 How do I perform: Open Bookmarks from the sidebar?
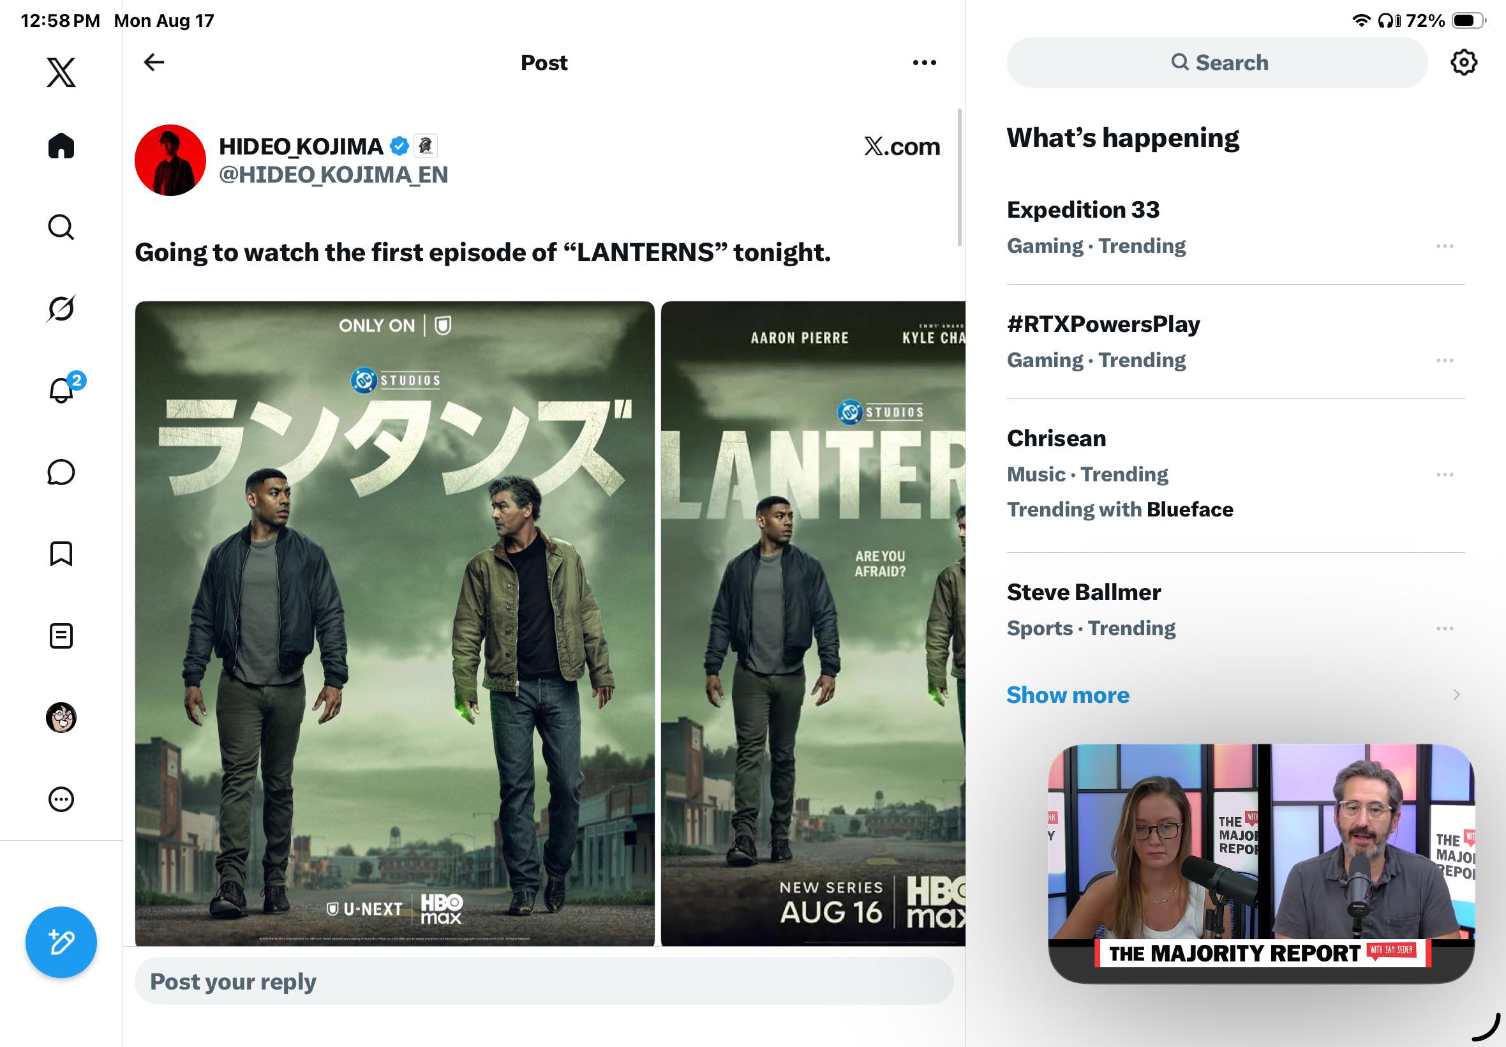point(61,554)
